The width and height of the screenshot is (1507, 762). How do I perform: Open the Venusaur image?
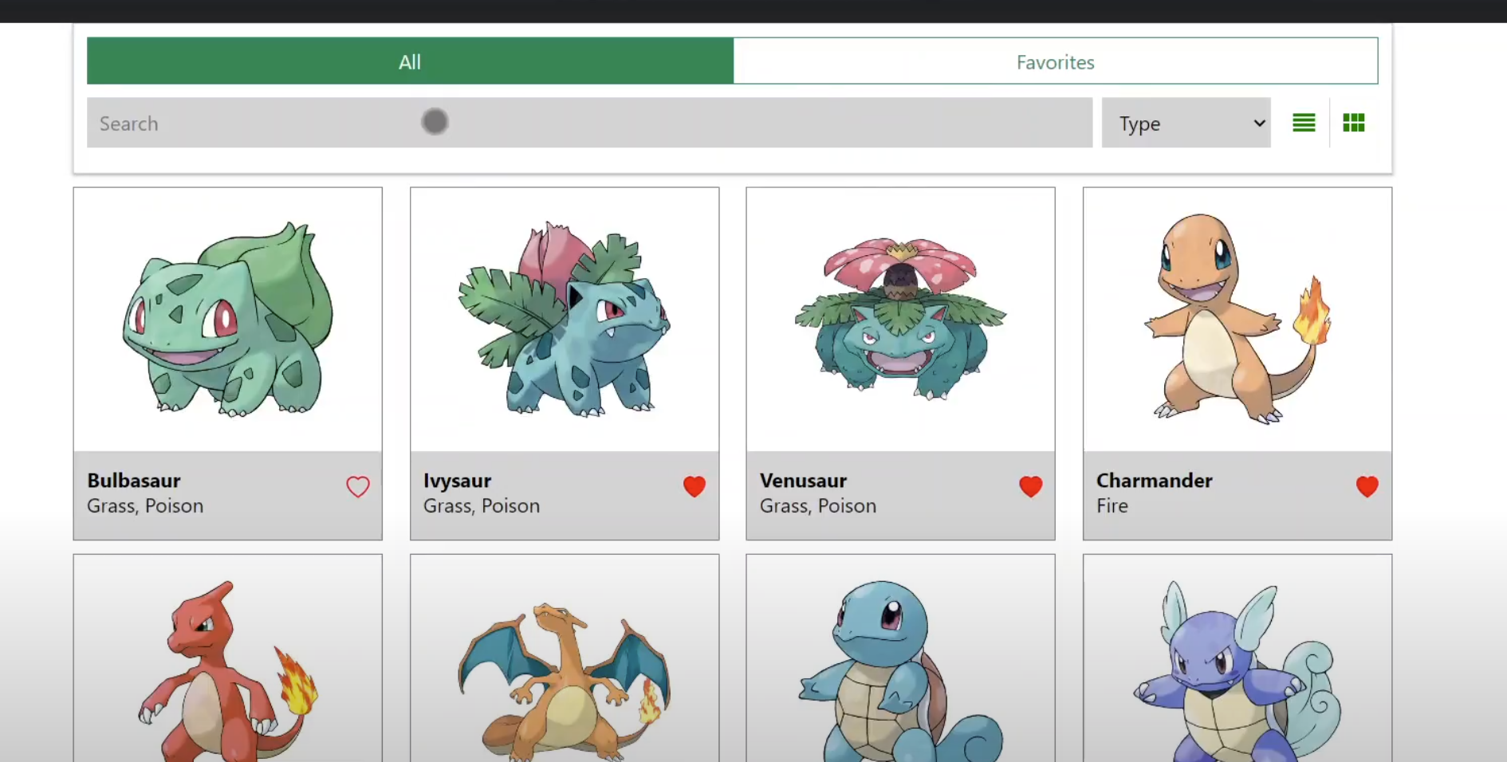pos(900,319)
